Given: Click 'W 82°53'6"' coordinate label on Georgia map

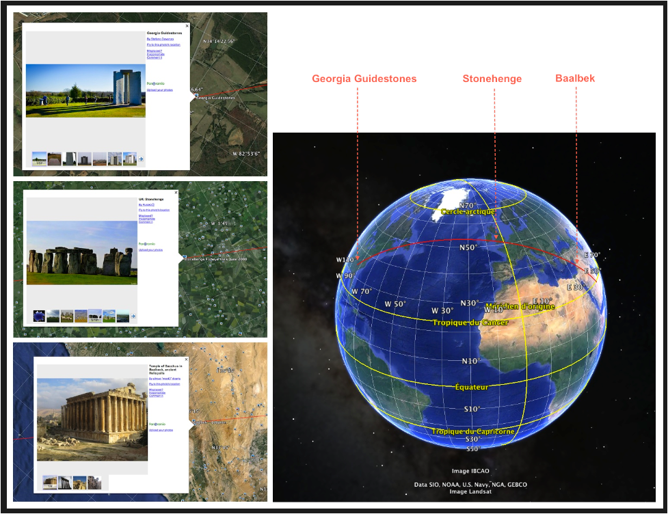Looking at the screenshot, I should click(246, 154).
